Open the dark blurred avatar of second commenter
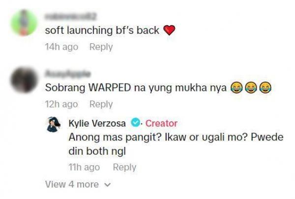Viewport: 295px width, 199px height. pos(24,80)
